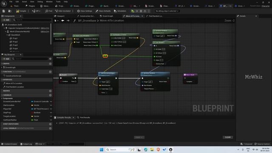Screen dimensions: 272x153
Task: Clear compiler results with CLEAR button
Action: pyautogui.click(x=228, y=137)
